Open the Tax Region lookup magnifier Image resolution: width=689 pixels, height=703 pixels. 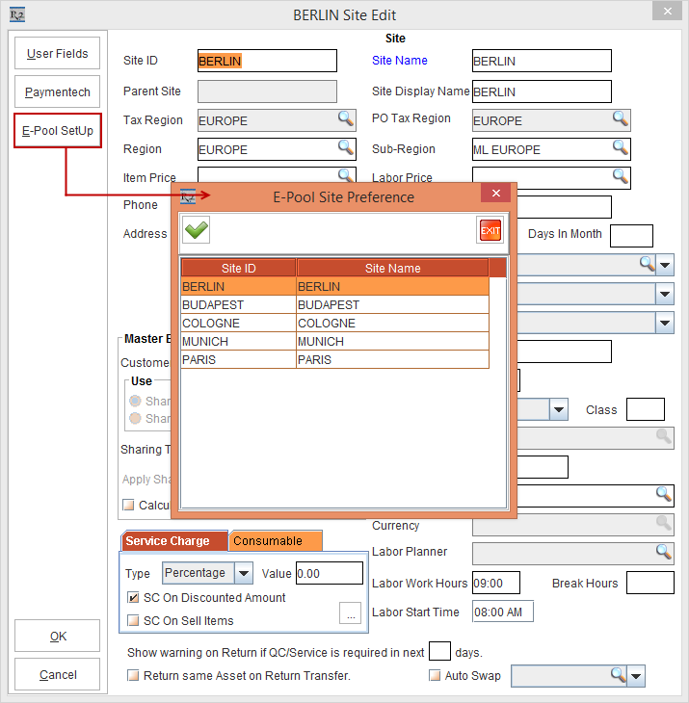(x=345, y=119)
